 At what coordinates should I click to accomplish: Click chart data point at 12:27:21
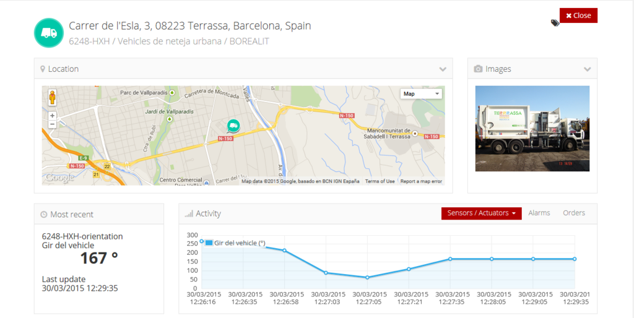[x=409, y=269]
